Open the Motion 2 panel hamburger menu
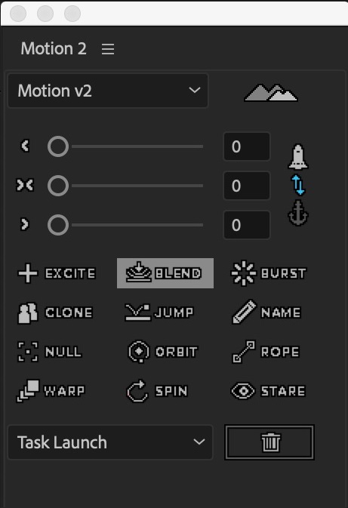Viewport: 348px width, 508px height. [x=108, y=49]
